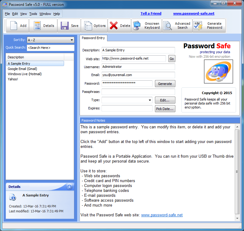The image size is (244, 231).
Task: Select Google Email (Gmail) entry
Action: coord(22,69)
